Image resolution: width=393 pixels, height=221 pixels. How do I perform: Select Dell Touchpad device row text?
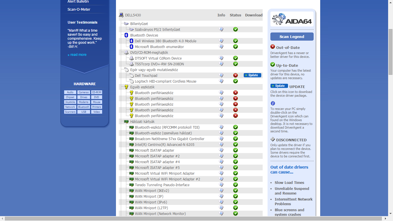click(146, 75)
